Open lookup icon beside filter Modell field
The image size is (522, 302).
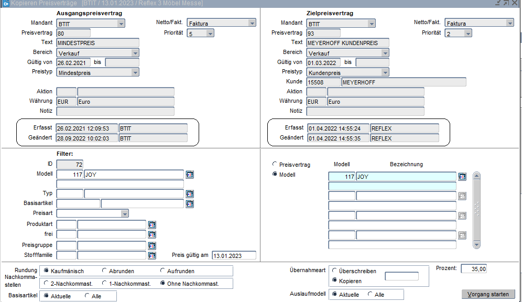pyautogui.click(x=190, y=175)
